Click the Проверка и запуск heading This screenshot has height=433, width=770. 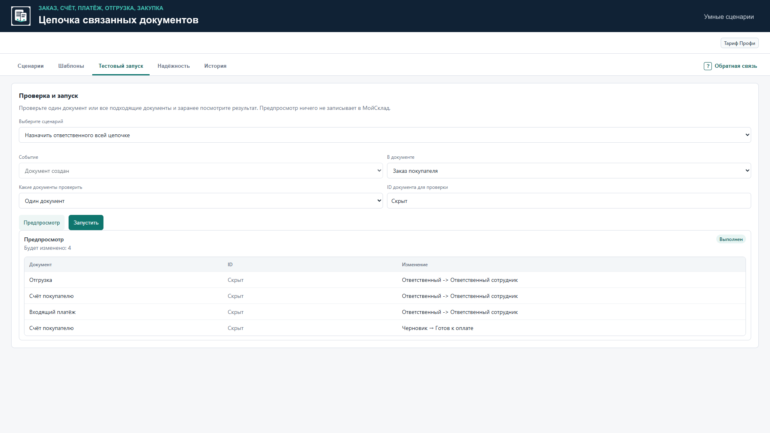click(x=49, y=96)
